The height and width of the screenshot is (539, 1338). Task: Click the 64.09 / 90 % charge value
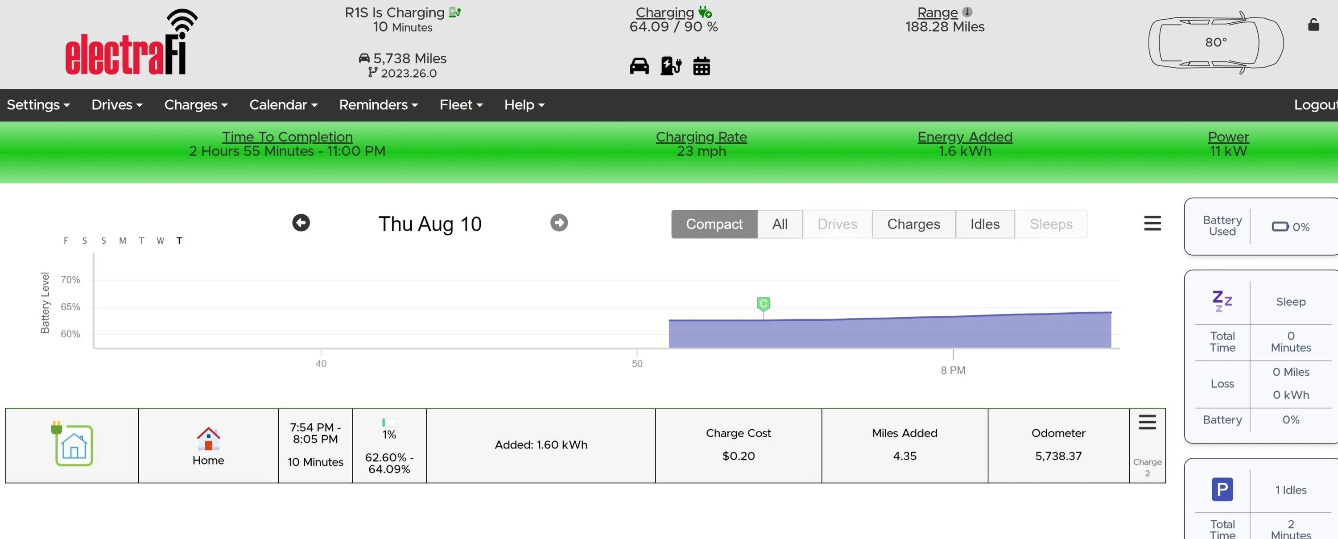click(673, 26)
